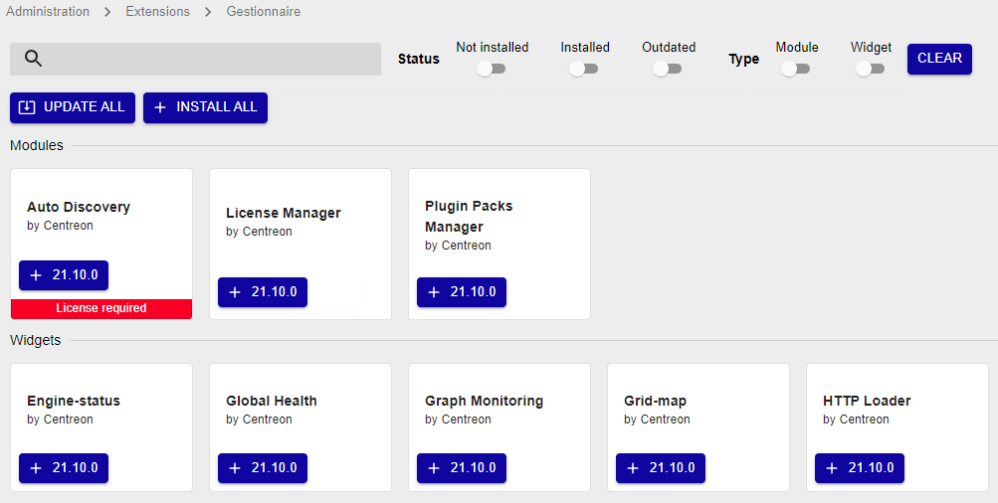This screenshot has height=503, width=998.
Task: Go to Extensions in the breadcrumb
Action: tap(157, 12)
